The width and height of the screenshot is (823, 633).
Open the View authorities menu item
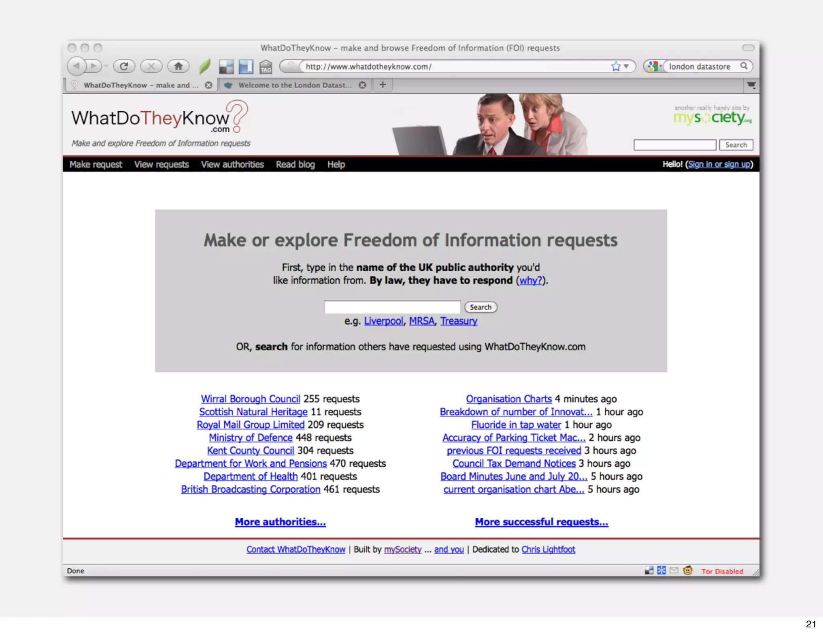tap(232, 164)
